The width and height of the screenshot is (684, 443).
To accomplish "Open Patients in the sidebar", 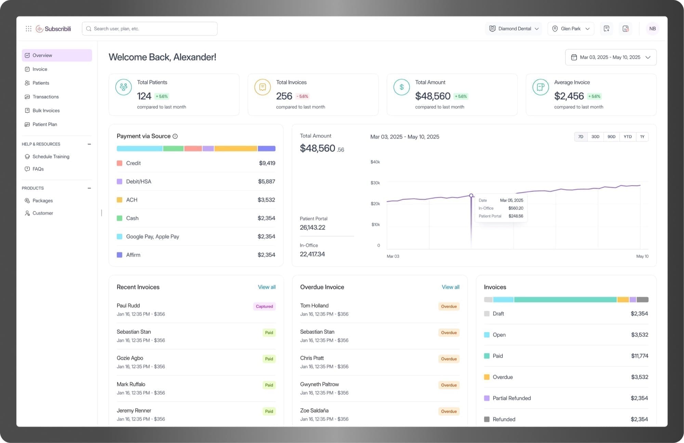I will tap(57, 83).
